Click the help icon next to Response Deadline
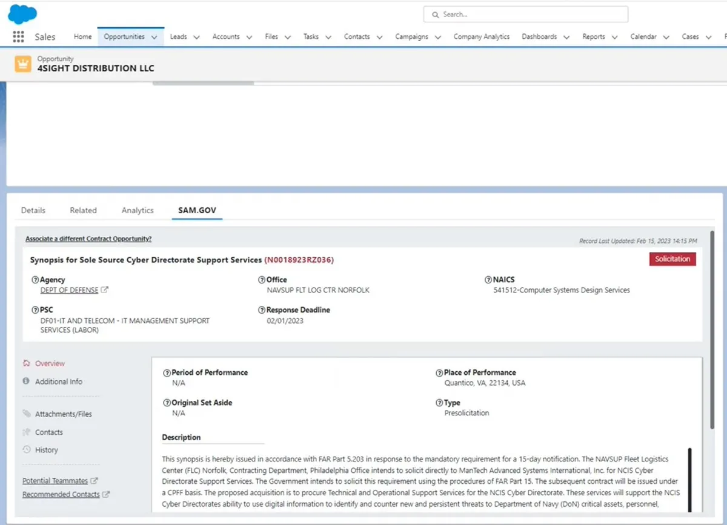The height and width of the screenshot is (525, 727). pos(262,310)
